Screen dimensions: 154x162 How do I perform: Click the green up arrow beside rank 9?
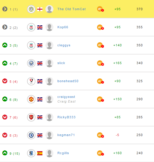pos(5,153)
